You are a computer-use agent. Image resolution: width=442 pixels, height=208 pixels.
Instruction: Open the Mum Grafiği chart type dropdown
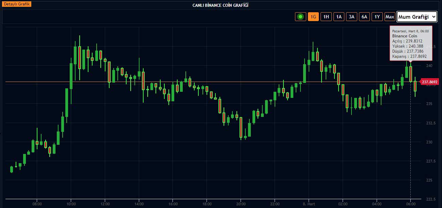pyautogui.click(x=417, y=17)
